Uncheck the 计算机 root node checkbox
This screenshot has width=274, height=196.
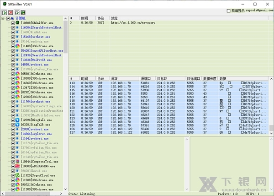pyautogui.click(x=8, y=18)
